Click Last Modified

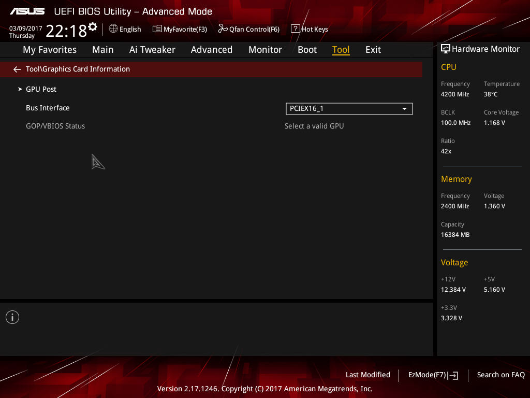tap(368, 375)
